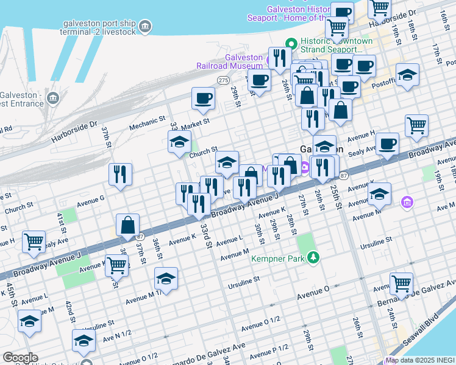Viewport: 456px width, 365px height.
Task: Open the Galveston Railroad Museum purple pin
Action: [269, 61]
